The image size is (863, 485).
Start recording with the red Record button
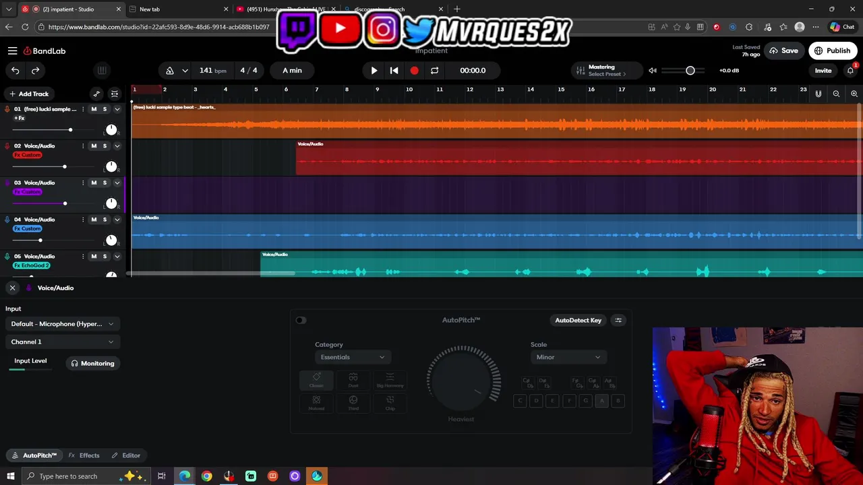point(414,70)
